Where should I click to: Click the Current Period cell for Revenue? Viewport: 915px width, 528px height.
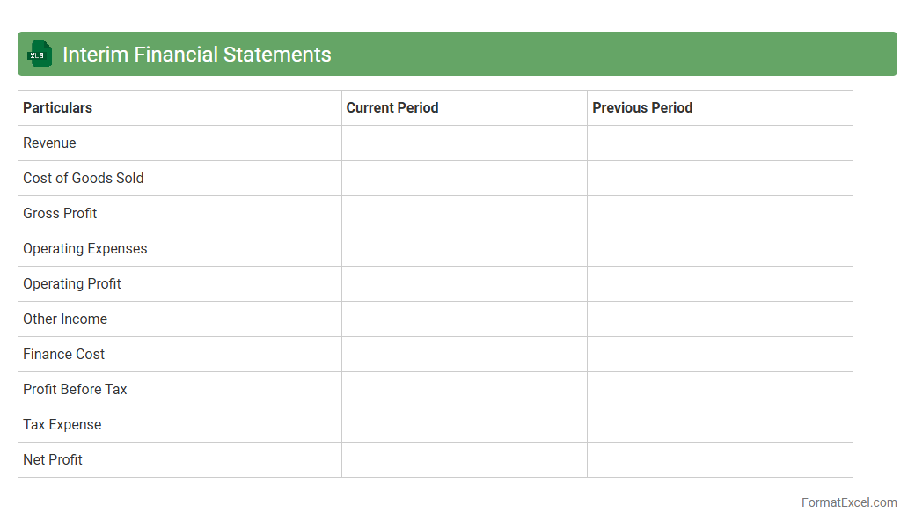464,143
